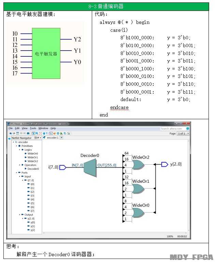Open the File menu
215x262 pixels.
pos(11,128)
